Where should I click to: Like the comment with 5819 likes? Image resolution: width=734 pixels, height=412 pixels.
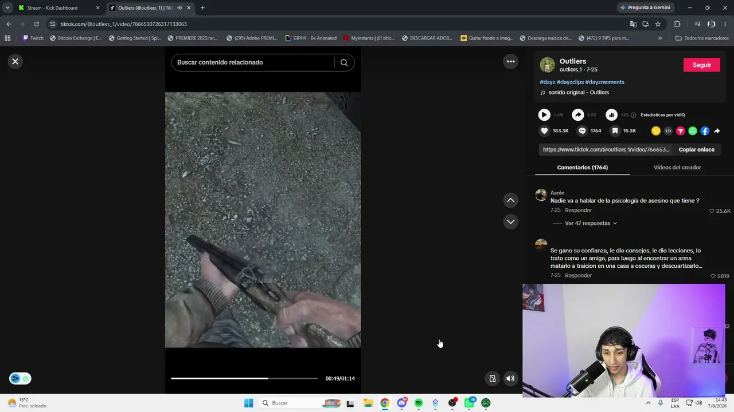click(x=713, y=276)
